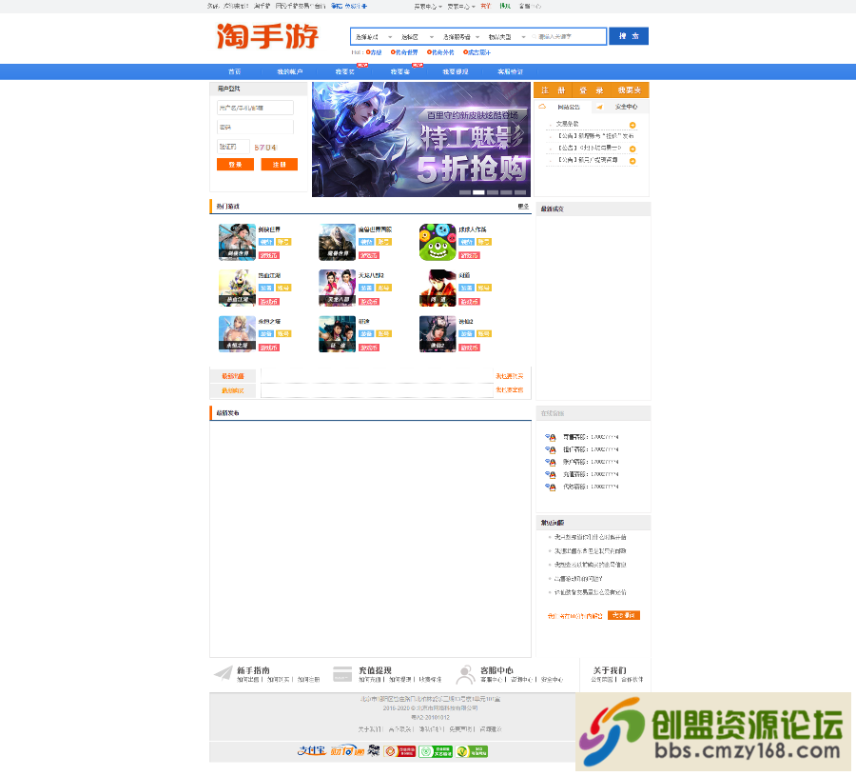Screen dimensions: 856x776
Task: Select the fifth carousel indicator on banner
Action: tap(519, 192)
